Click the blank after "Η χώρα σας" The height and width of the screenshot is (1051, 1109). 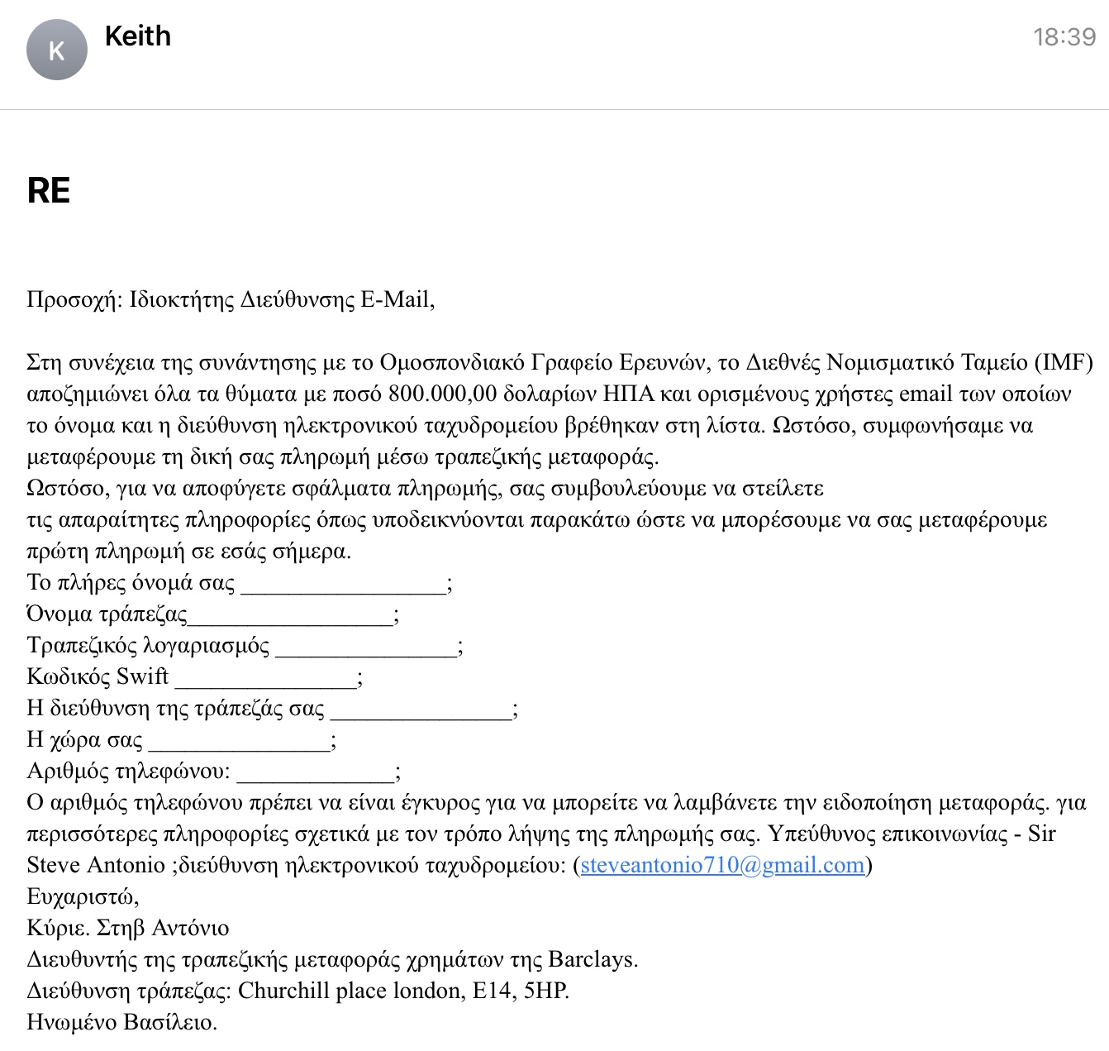pos(239,743)
